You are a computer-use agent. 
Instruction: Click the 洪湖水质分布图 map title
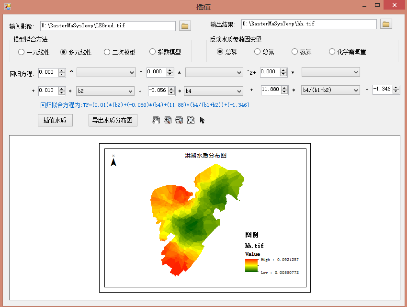(x=205, y=155)
